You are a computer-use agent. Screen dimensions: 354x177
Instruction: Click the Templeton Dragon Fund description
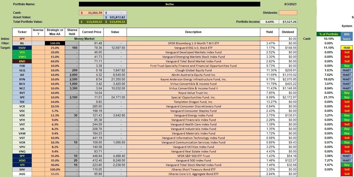click(x=193, y=102)
